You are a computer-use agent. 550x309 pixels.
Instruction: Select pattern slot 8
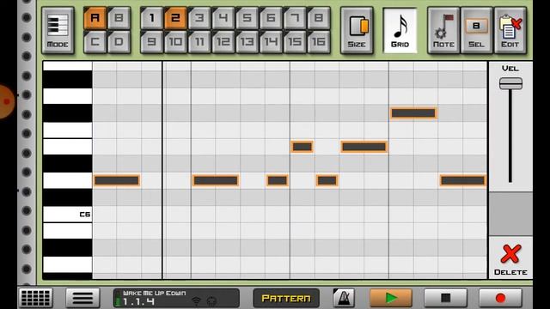pos(319,18)
